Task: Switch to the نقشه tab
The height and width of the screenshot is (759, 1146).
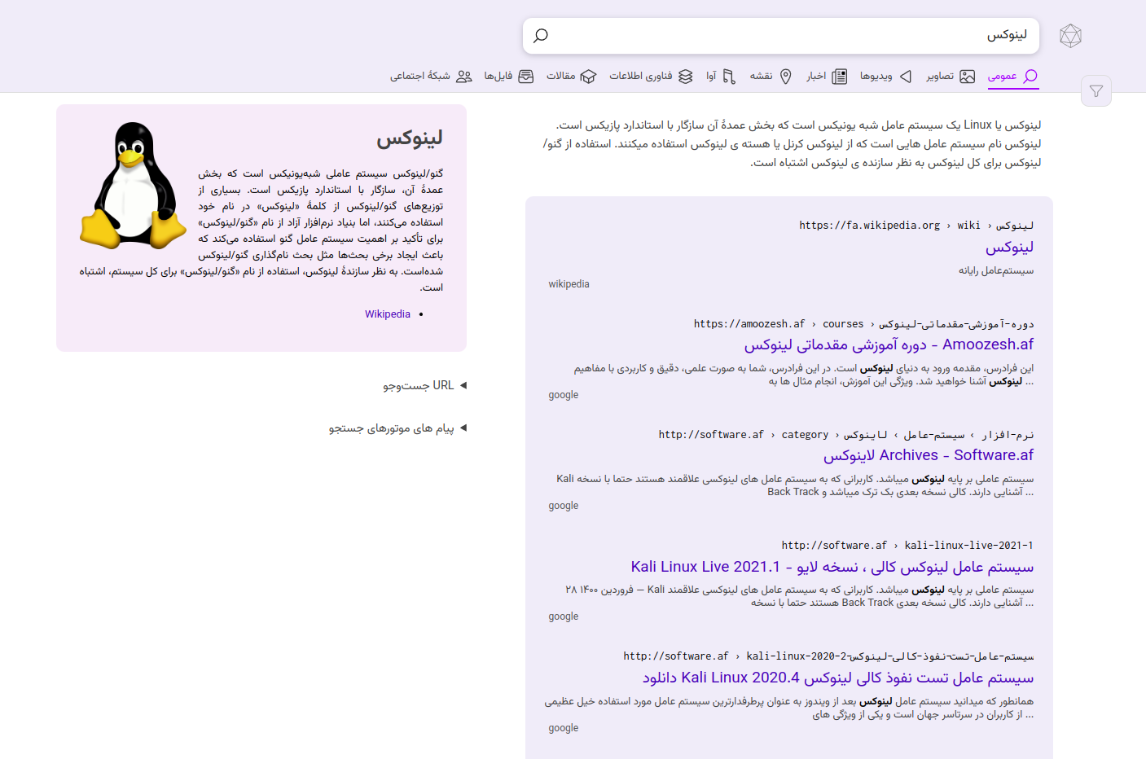Action: click(771, 76)
